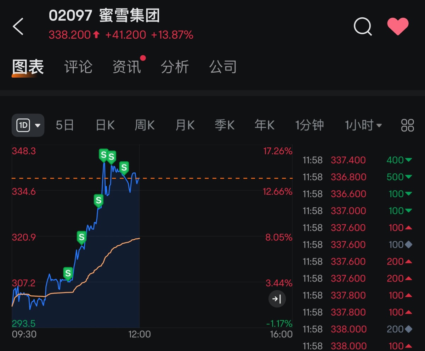Click the 348.3 price axis label
This screenshot has width=425, height=351.
pyautogui.click(x=24, y=151)
